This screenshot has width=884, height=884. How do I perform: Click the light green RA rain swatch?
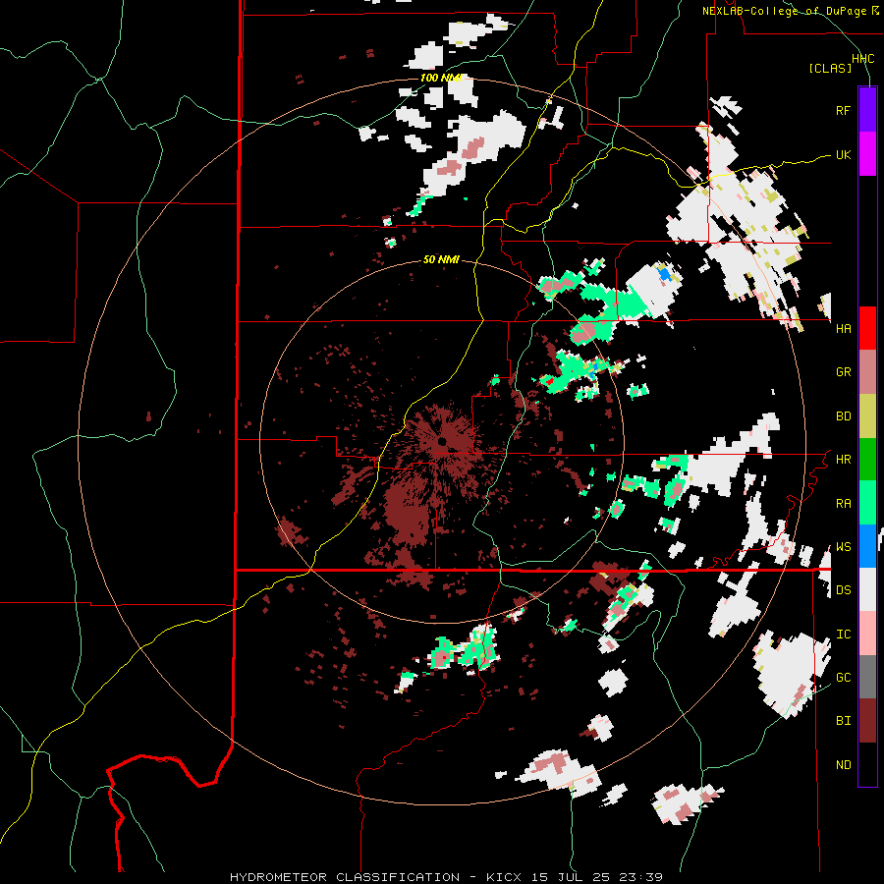point(867,503)
